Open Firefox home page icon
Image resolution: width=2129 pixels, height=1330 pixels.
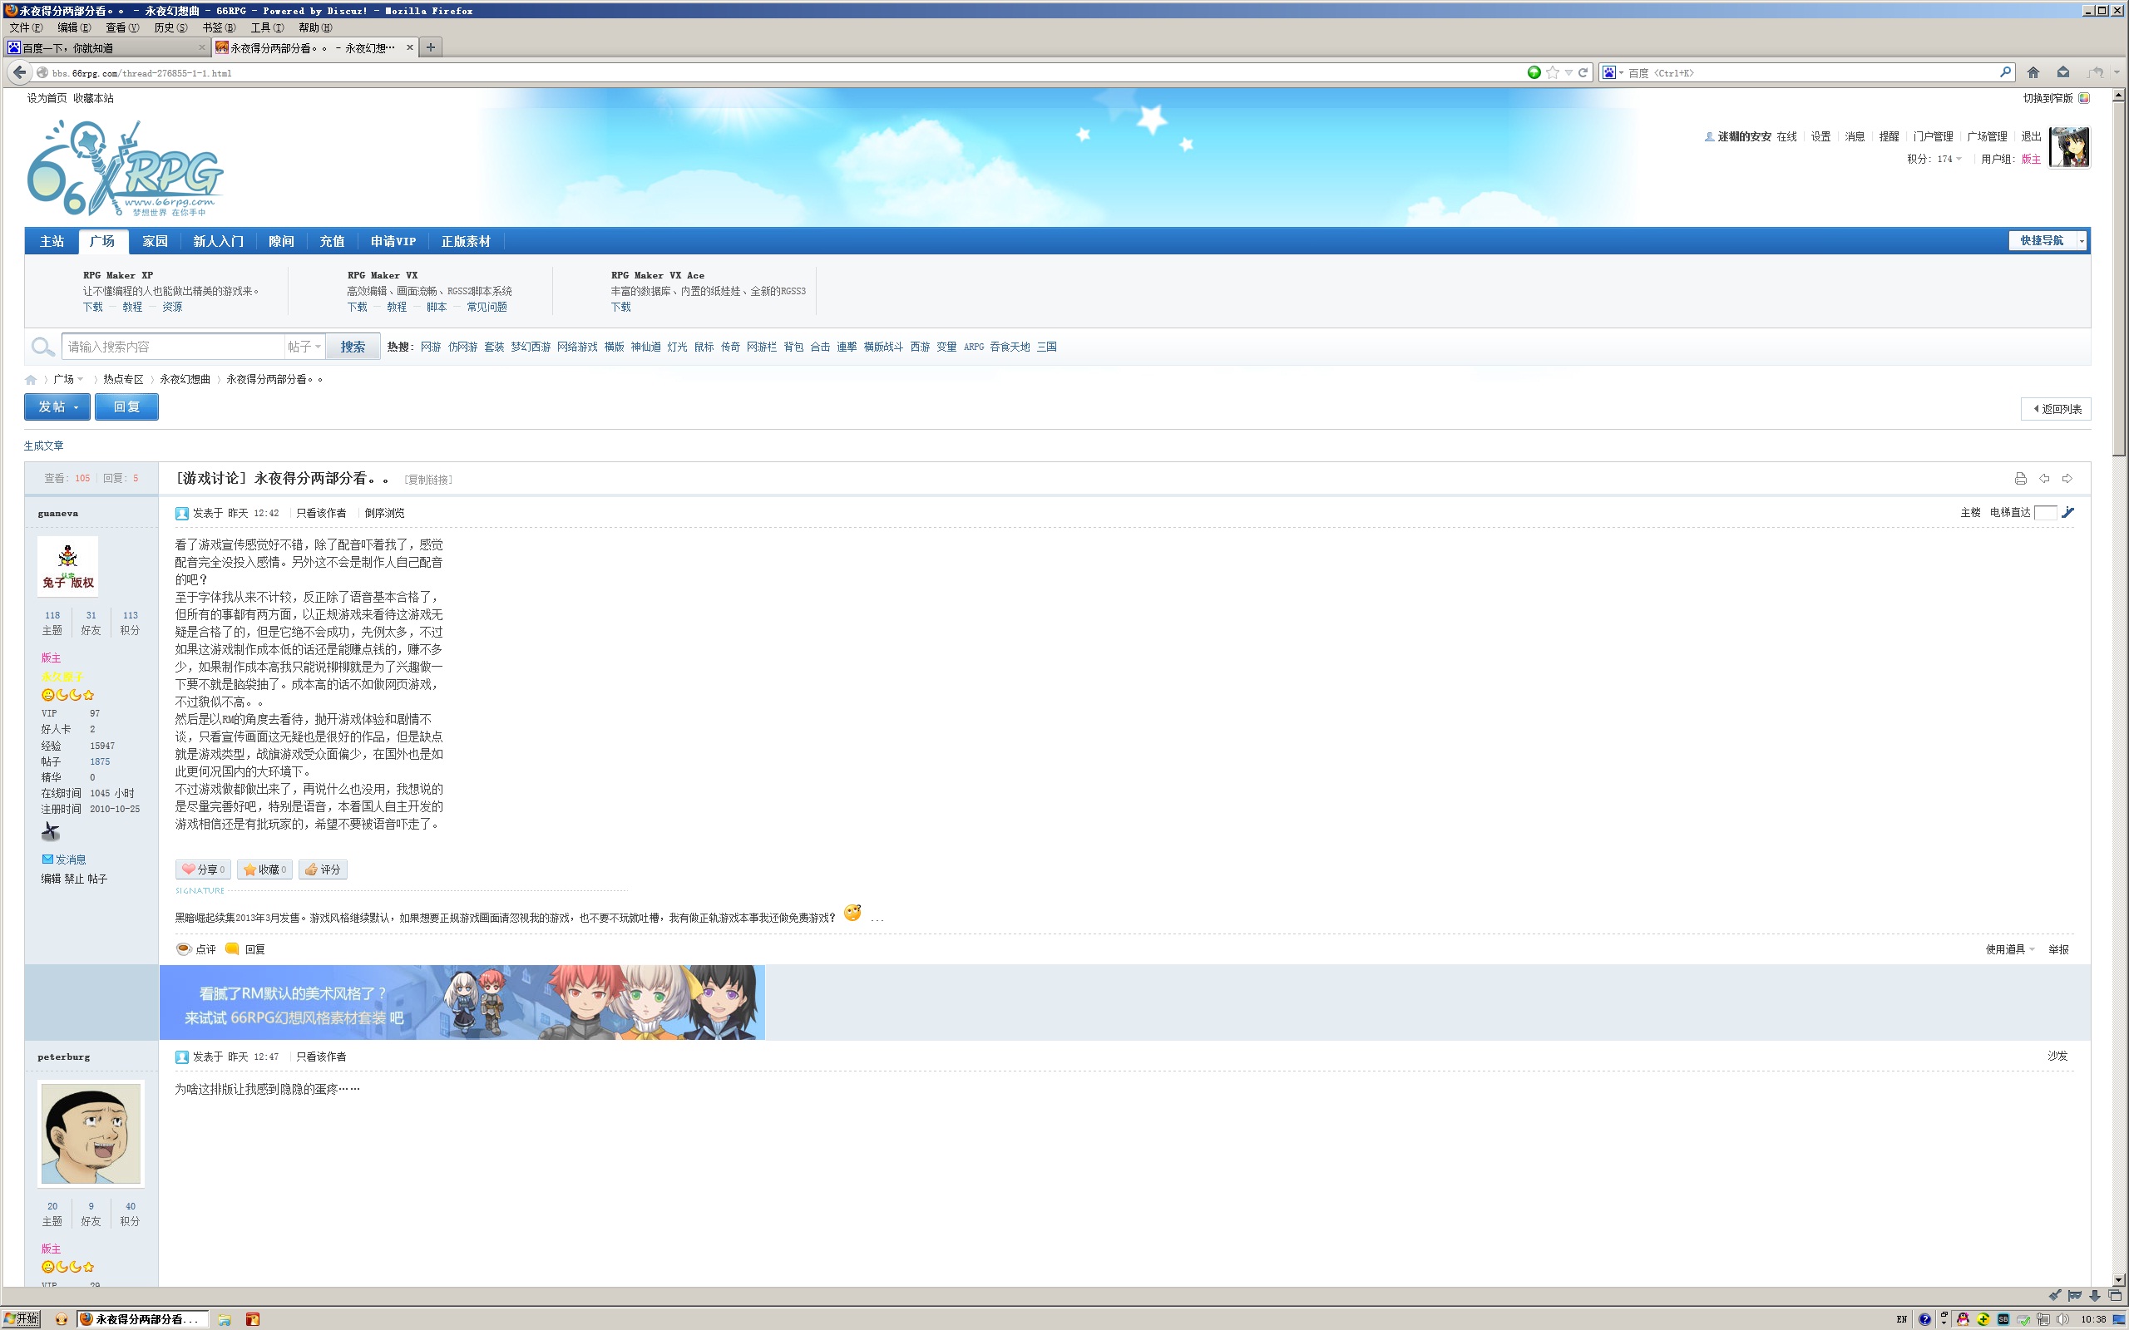click(x=2033, y=73)
